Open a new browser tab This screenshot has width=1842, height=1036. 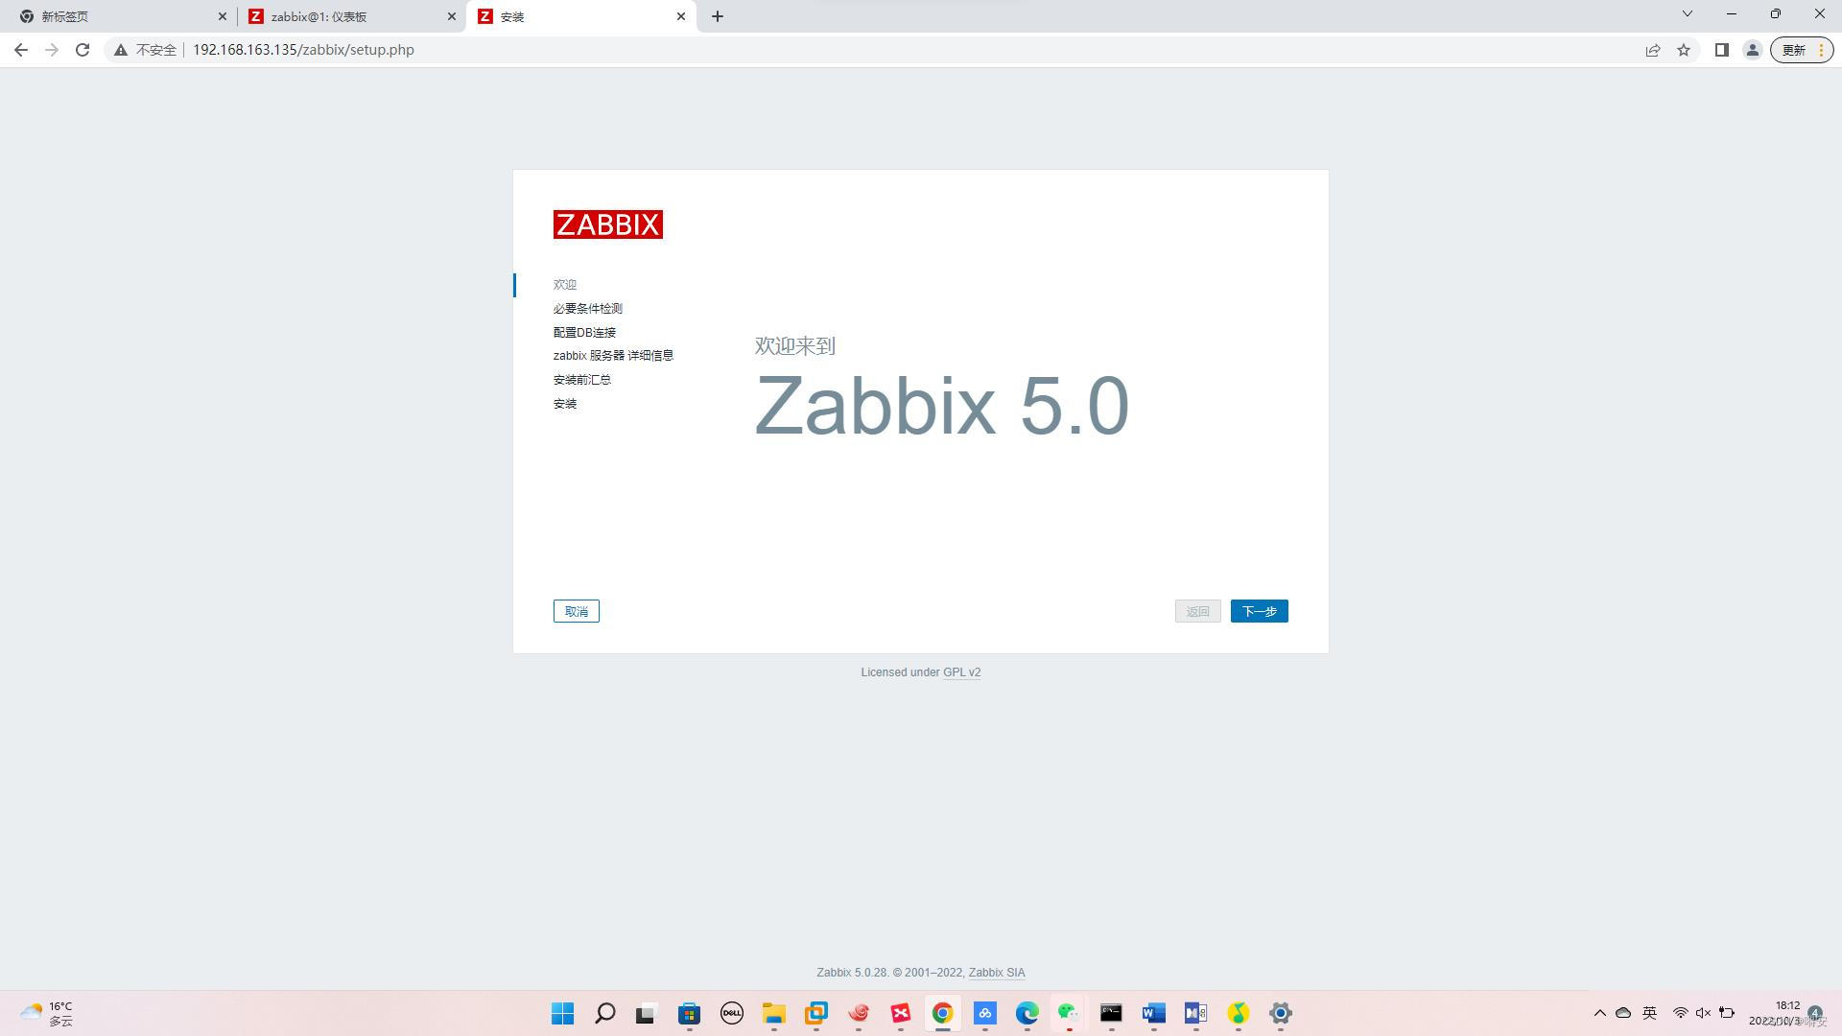718,16
